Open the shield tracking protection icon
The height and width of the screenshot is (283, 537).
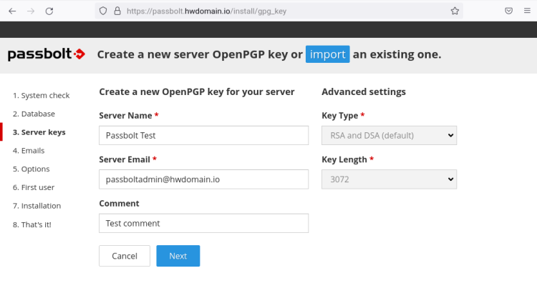pyautogui.click(x=103, y=11)
